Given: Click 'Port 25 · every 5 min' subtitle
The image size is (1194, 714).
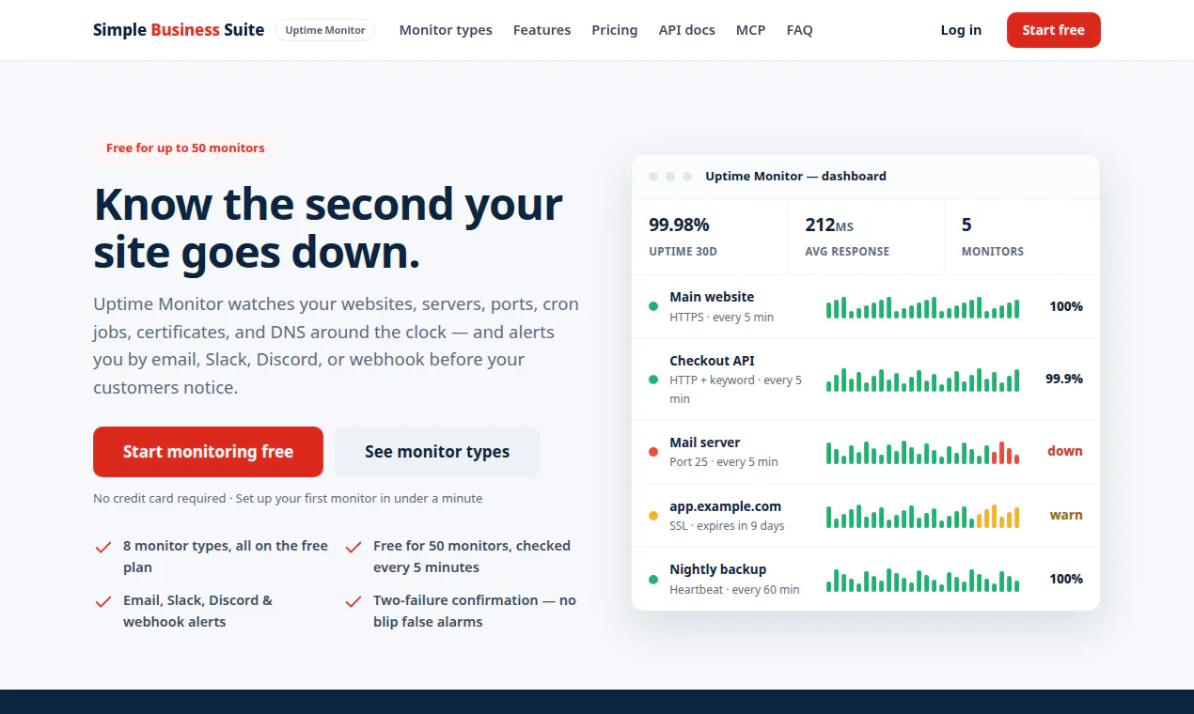Looking at the screenshot, I should [x=724, y=462].
